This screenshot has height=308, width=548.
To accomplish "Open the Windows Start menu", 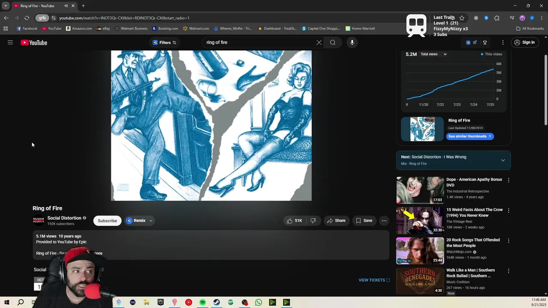I will 6,302.
